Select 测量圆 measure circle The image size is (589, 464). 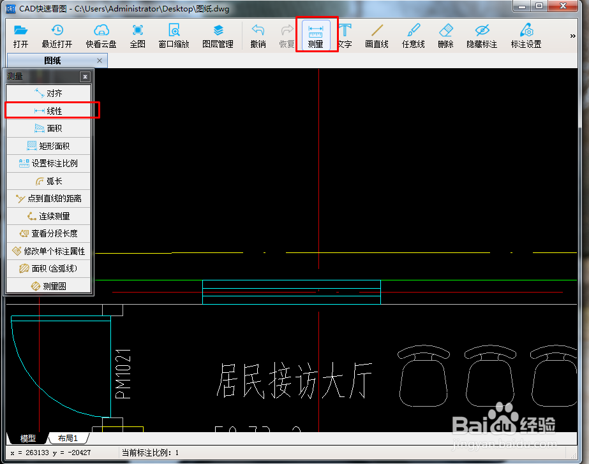point(49,286)
